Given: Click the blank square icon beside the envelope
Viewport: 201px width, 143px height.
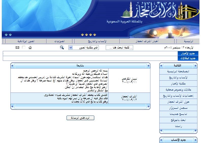Looking at the screenshot, I should pyautogui.click(x=24, y=48).
